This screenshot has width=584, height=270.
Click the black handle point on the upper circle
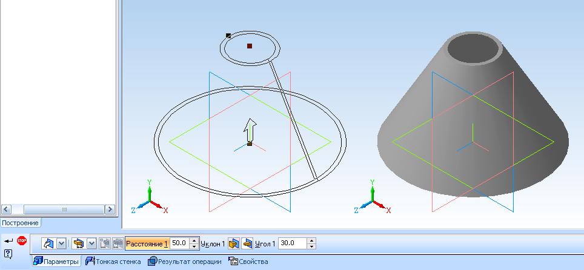coord(228,35)
